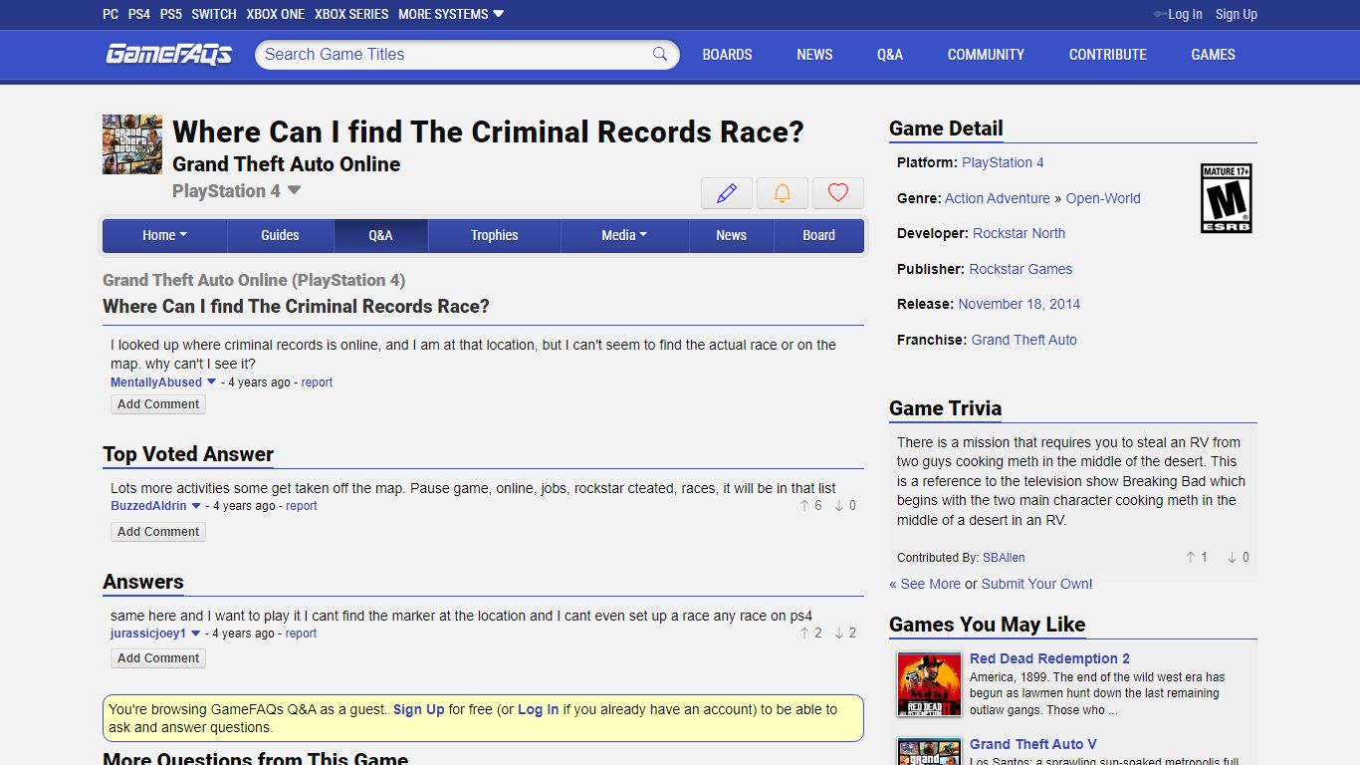Expand the Home menu dropdown
Image resolution: width=1360 pixels, height=765 pixels.
pyautogui.click(x=165, y=235)
